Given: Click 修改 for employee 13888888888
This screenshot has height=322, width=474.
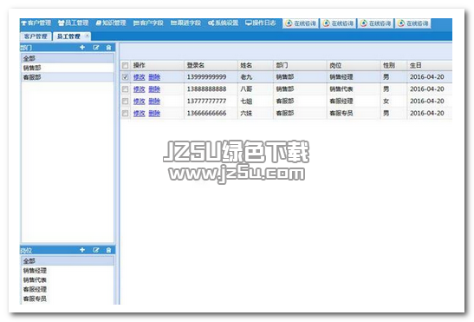Looking at the screenshot, I should [140, 89].
